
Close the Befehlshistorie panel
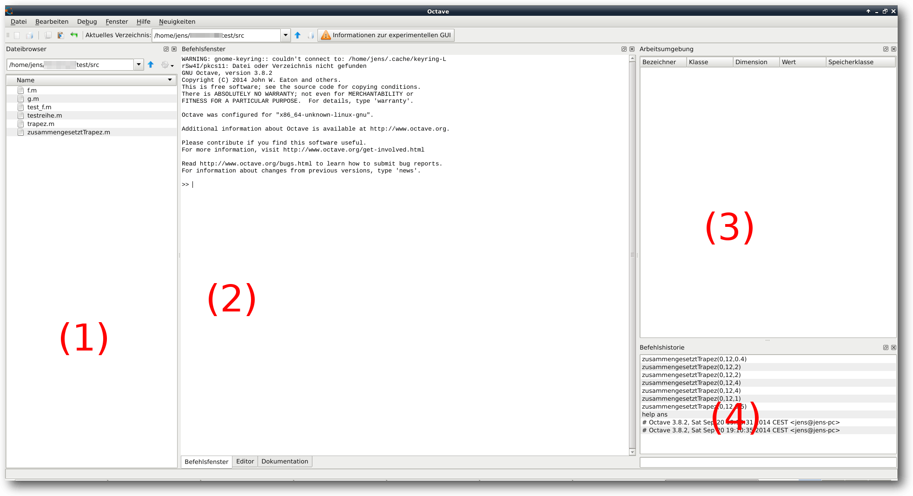(x=894, y=348)
